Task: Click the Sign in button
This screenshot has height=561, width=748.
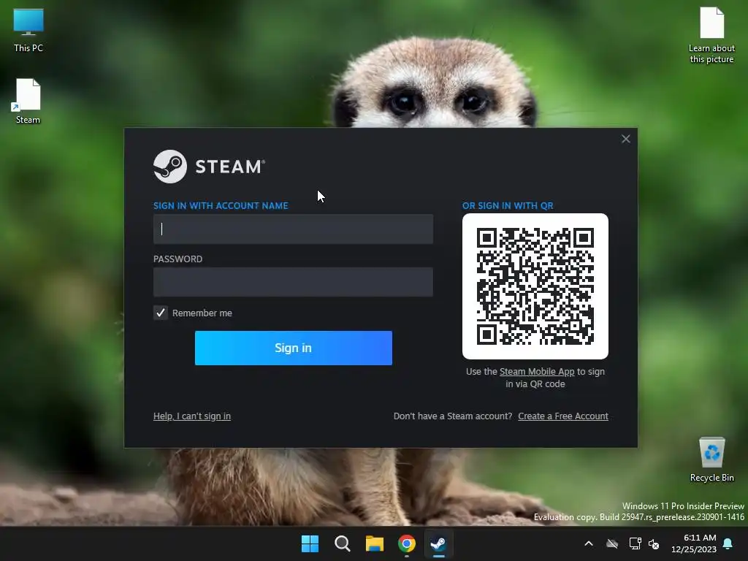Action: click(294, 348)
